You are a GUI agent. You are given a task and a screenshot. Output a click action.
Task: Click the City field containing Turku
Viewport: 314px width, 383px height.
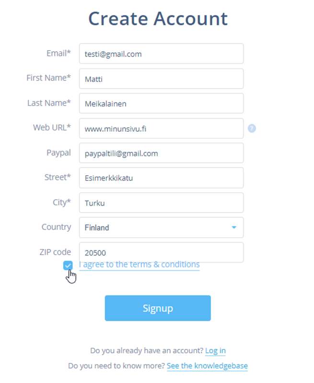pyautogui.click(x=161, y=203)
